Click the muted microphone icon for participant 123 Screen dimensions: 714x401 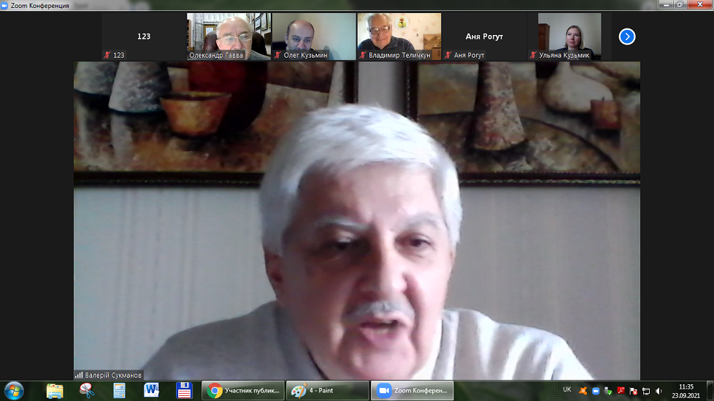coord(107,55)
